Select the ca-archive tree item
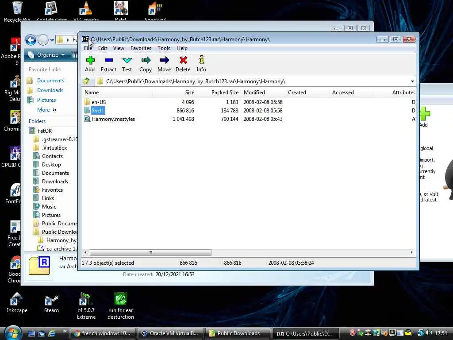453x340 pixels. click(x=61, y=249)
